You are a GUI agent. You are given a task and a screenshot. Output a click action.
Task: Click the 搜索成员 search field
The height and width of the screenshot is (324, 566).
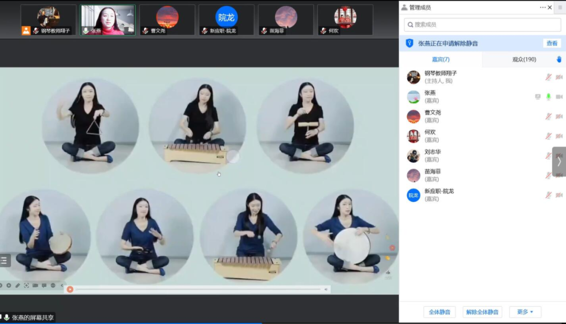point(482,25)
